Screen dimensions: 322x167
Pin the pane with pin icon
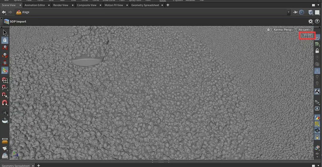295,12
